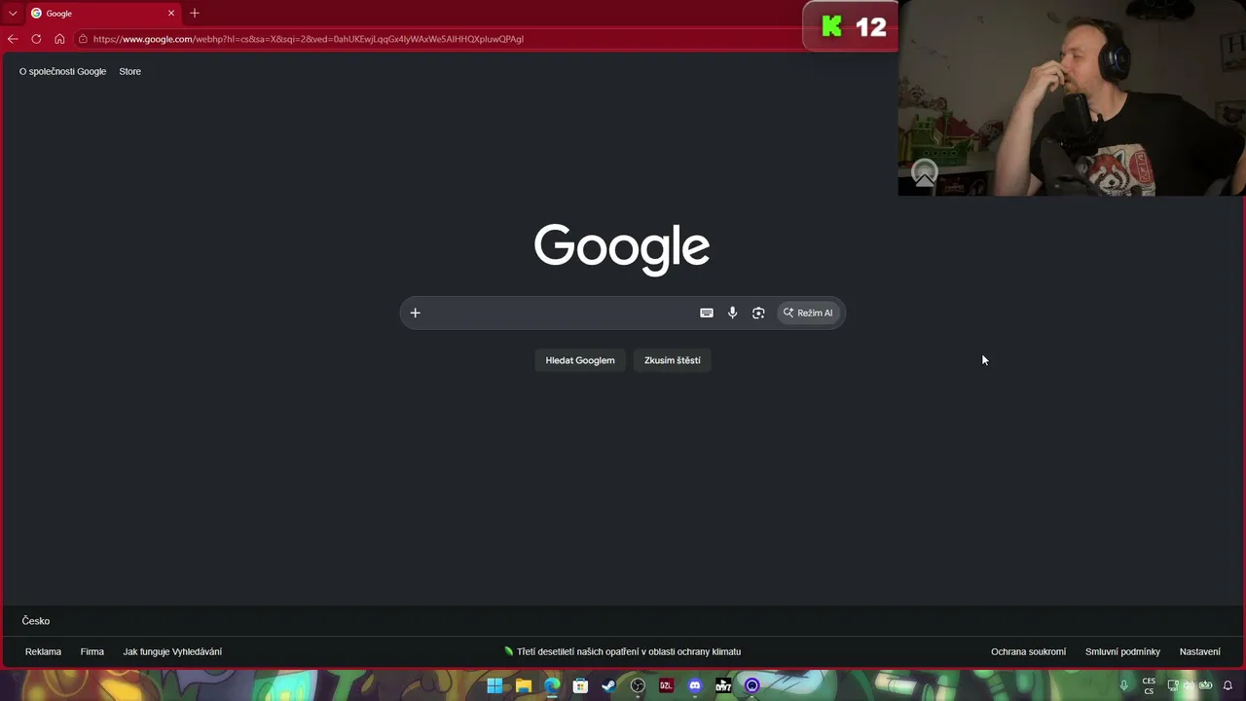Go back to the previous page
The image size is (1246, 701).
pos(13,39)
